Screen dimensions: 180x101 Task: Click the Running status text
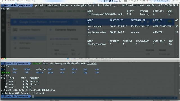click(x=145, y=14)
